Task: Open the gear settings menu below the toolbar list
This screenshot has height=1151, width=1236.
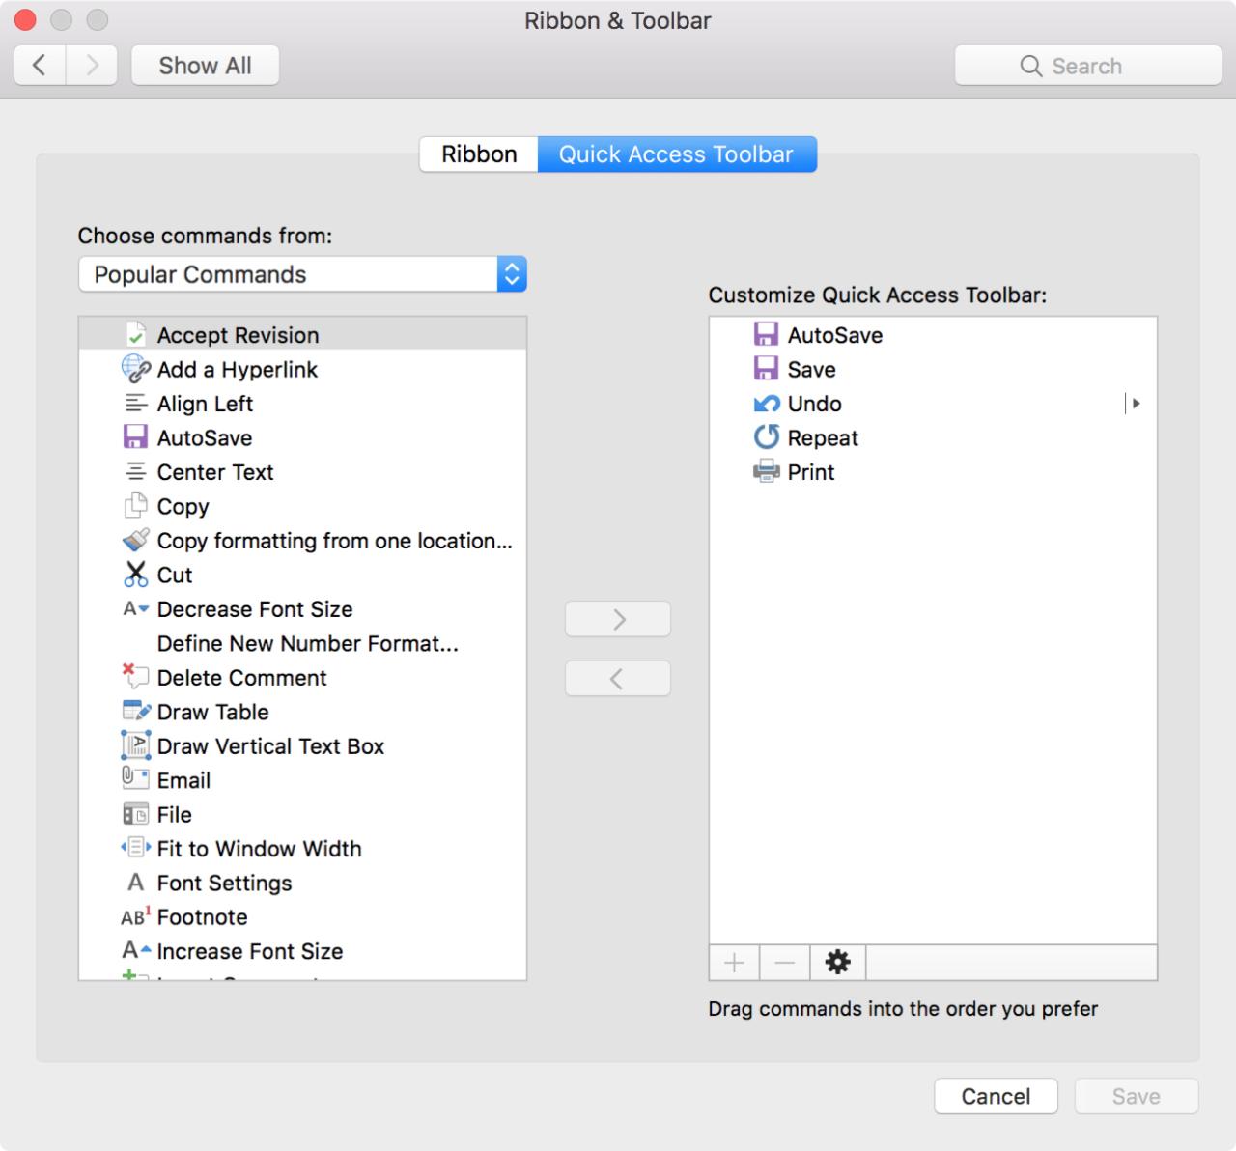Action: click(836, 962)
